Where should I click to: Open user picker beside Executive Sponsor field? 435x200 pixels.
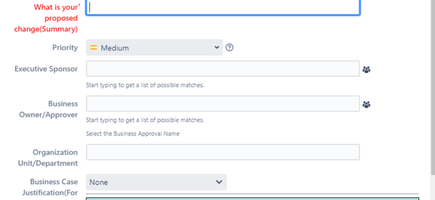click(x=366, y=70)
